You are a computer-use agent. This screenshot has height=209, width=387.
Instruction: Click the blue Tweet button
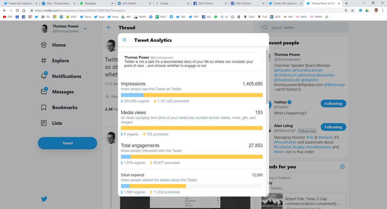pyautogui.click(x=67, y=143)
